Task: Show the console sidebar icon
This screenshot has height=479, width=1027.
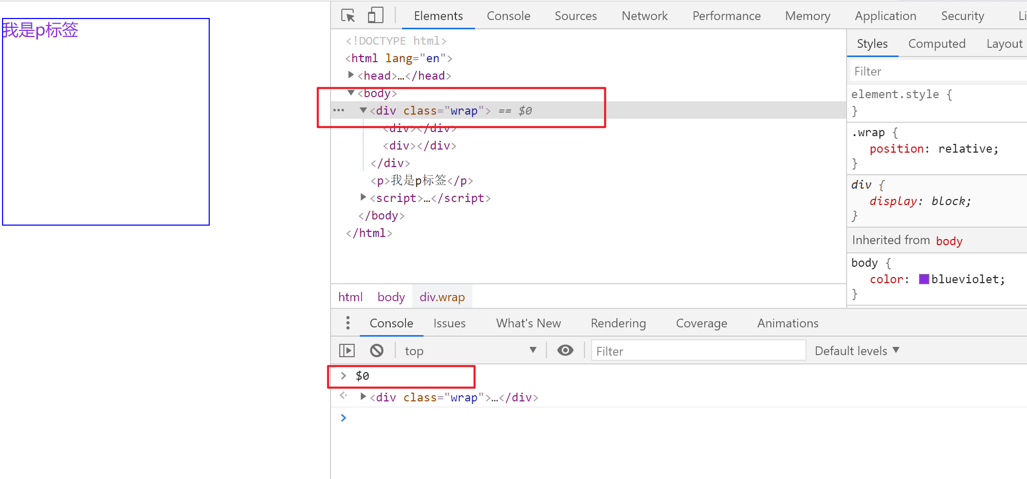Action: coord(347,351)
